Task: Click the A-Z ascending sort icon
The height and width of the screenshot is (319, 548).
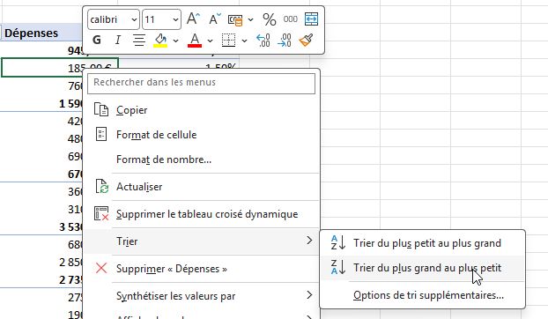Action: tap(338, 242)
